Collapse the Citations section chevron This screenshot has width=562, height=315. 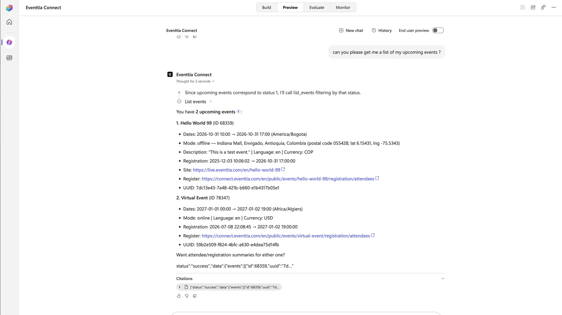point(443,278)
